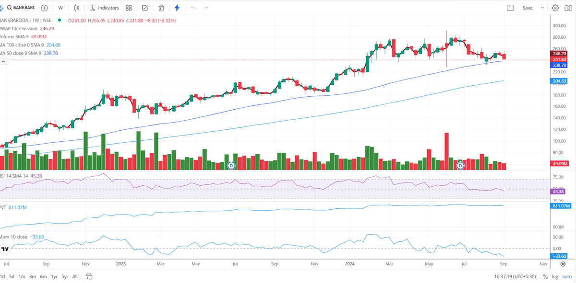
Task: Click the VWAP hlc3 Session legend label
Action: tap(19, 28)
